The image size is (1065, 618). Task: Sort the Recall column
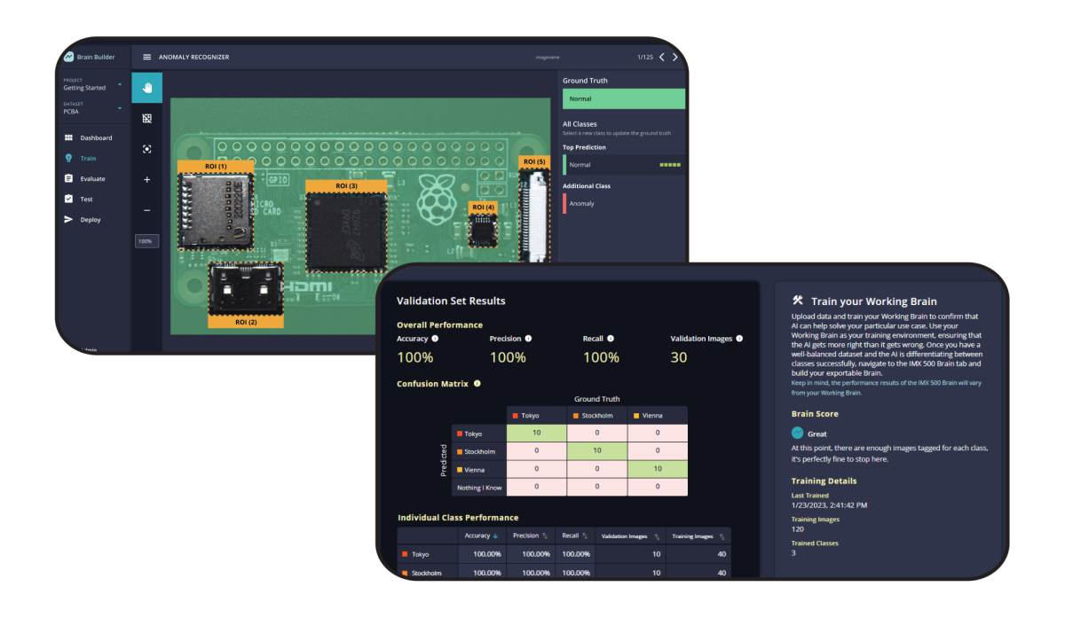pyautogui.click(x=586, y=536)
